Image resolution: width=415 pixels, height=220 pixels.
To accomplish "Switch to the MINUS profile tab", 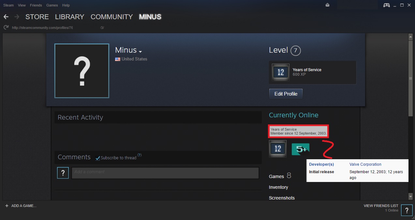I will coord(150,17).
